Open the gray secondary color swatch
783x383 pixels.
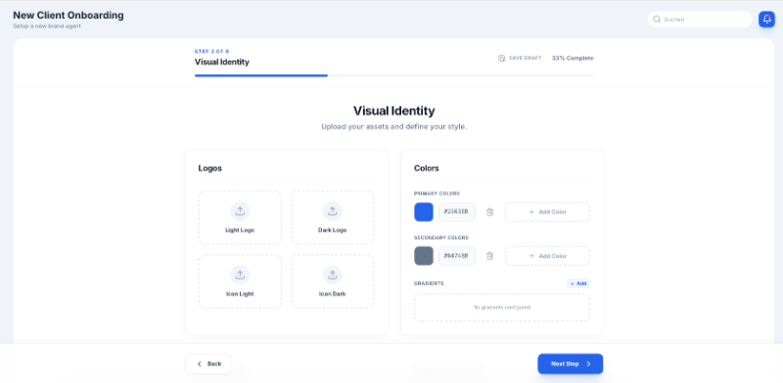424,256
